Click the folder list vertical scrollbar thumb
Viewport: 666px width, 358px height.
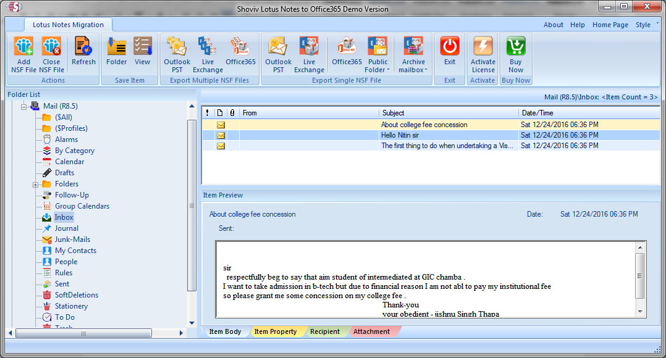tap(192, 206)
